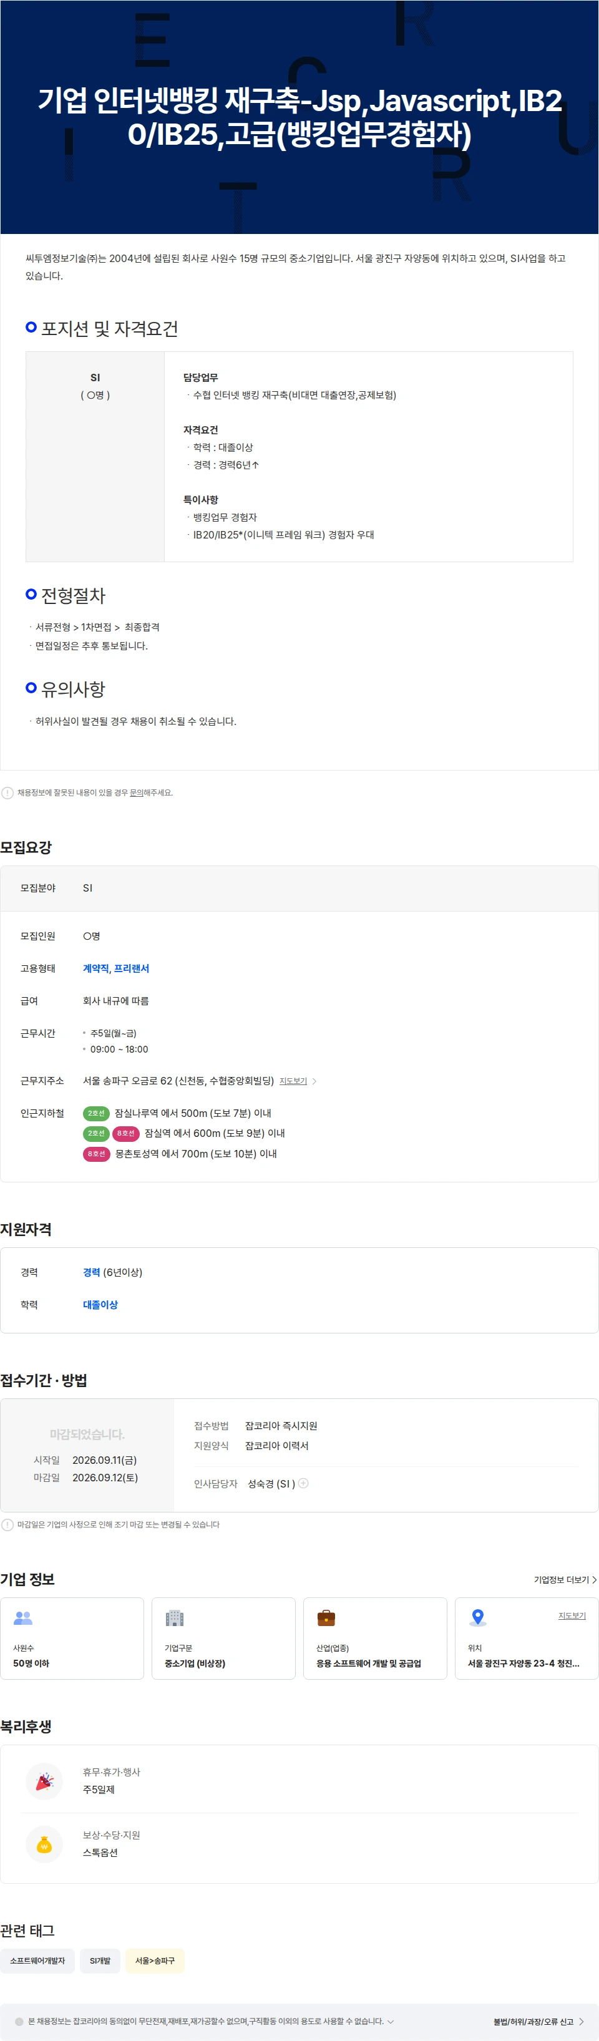The image size is (599, 2041).
Task: Click the 50명 이하 employee count
Action: (x=31, y=1663)
